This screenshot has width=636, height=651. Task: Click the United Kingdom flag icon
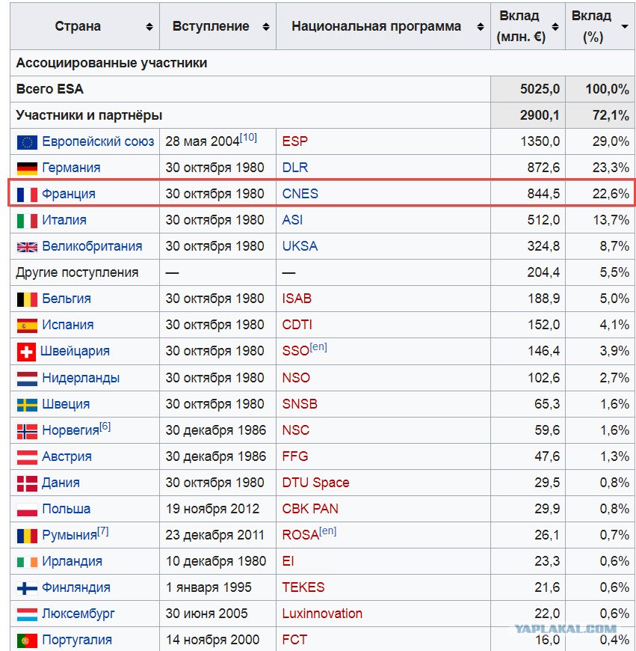[x=27, y=247]
